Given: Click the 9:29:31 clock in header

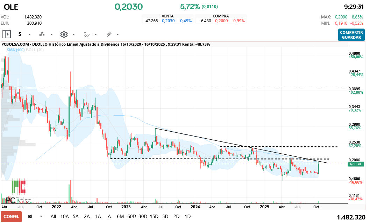Looking at the screenshot, I should click(x=354, y=7).
